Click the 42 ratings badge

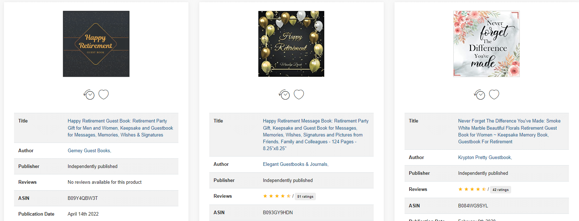pyautogui.click(x=500, y=189)
